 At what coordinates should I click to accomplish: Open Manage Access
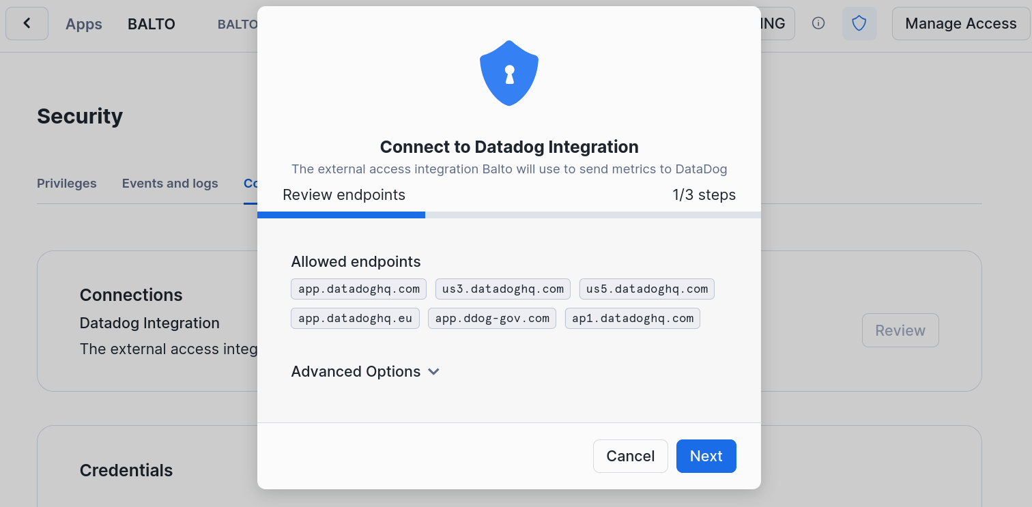tap(961, 24)
